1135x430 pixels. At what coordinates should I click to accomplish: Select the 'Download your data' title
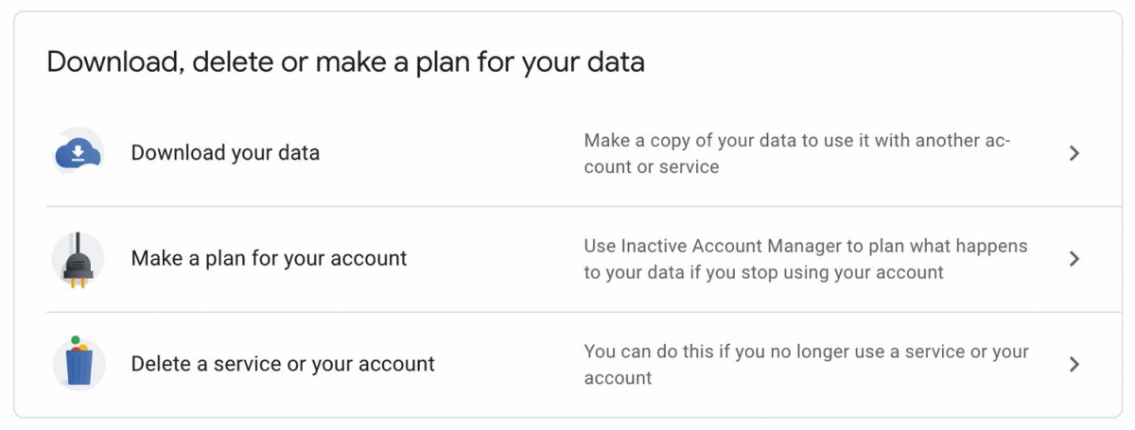(225, 153)
